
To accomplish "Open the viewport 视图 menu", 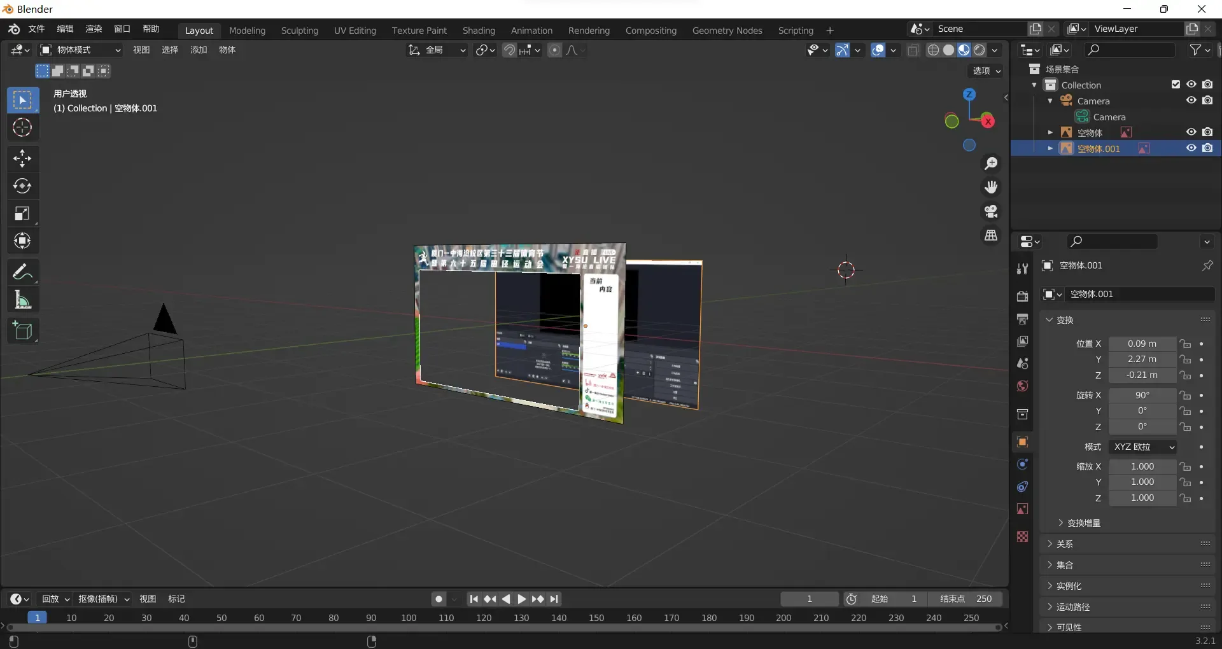I will (x=141, y=50).
